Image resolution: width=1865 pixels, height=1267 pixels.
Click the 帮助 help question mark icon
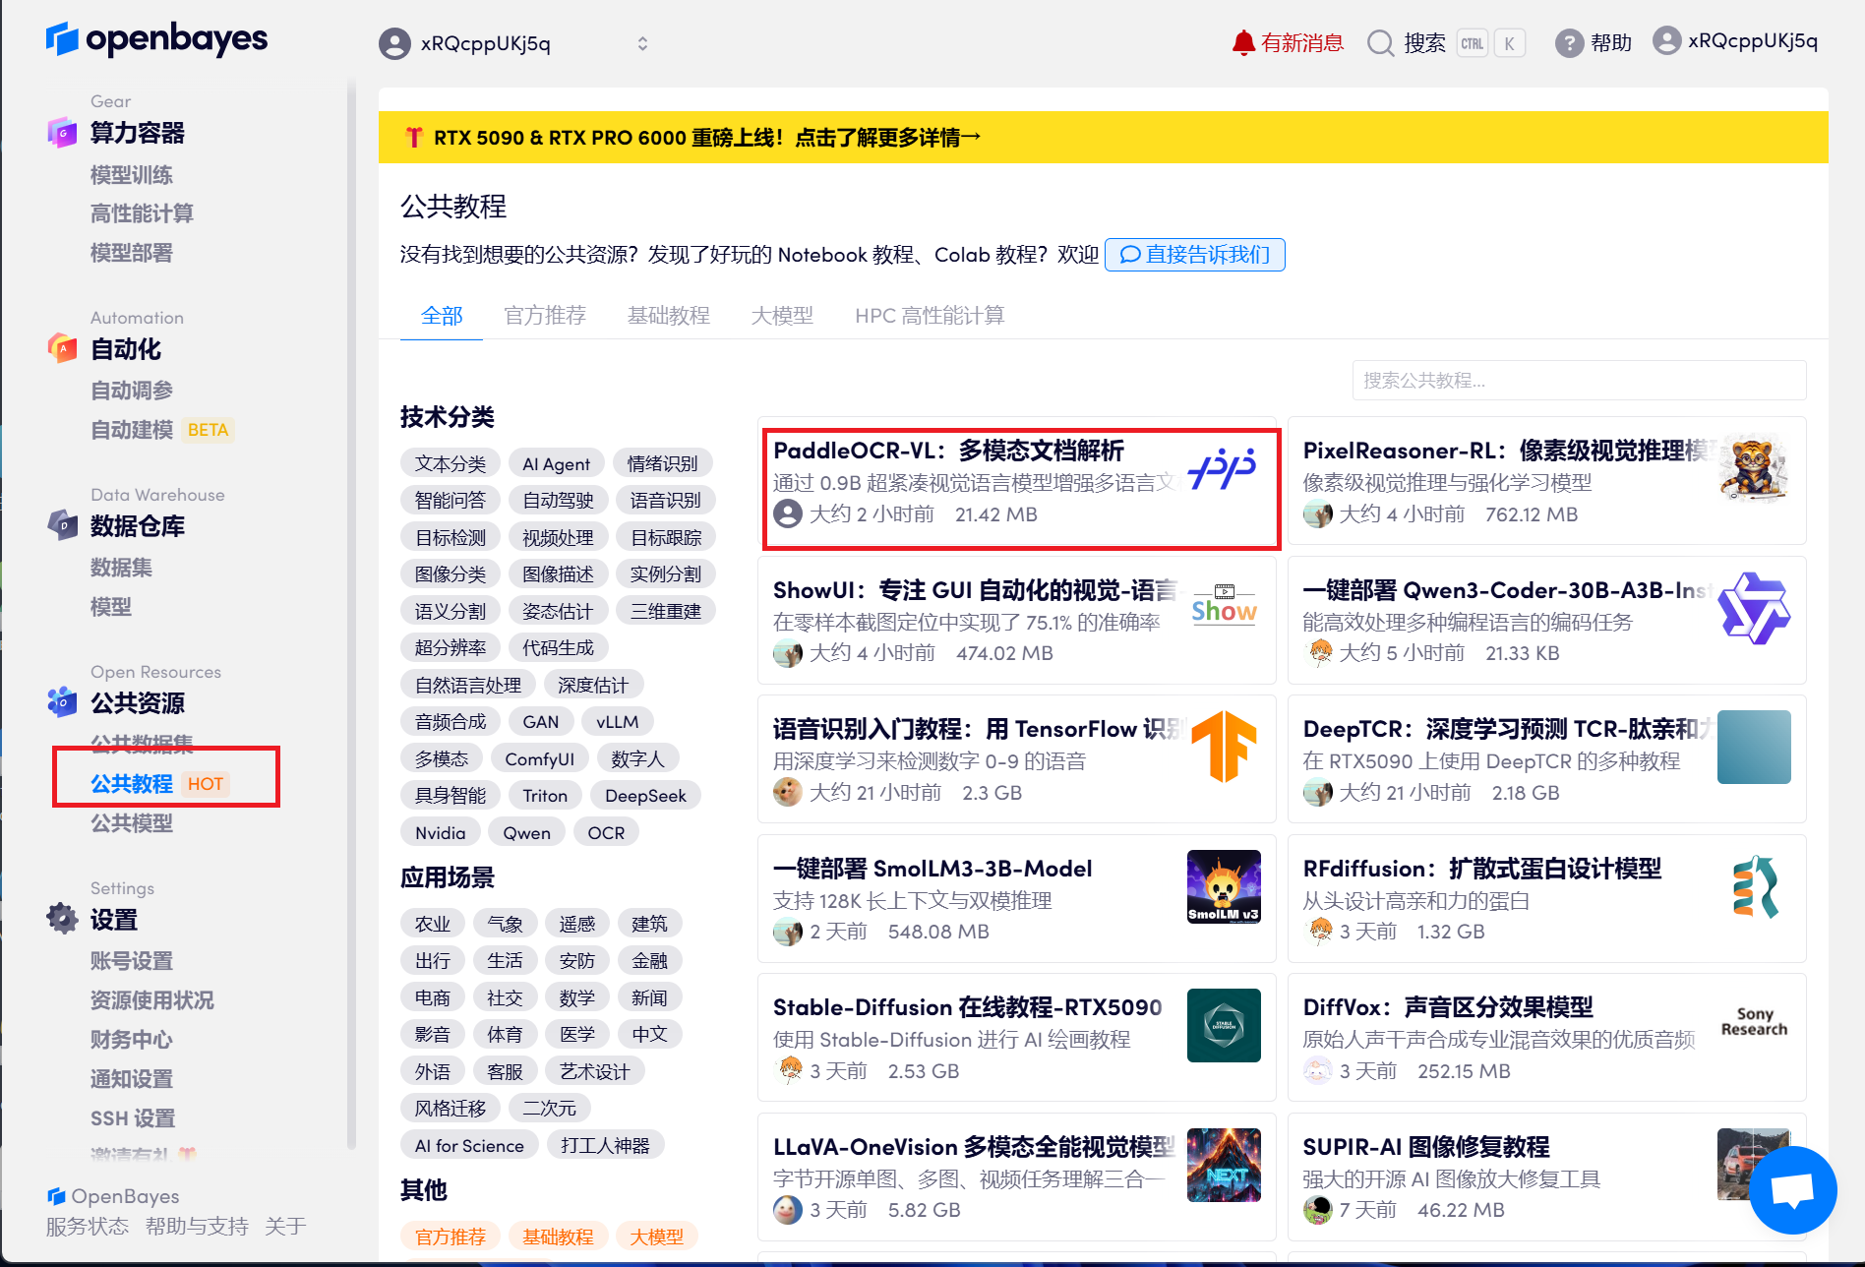(x=1570, y=43)
